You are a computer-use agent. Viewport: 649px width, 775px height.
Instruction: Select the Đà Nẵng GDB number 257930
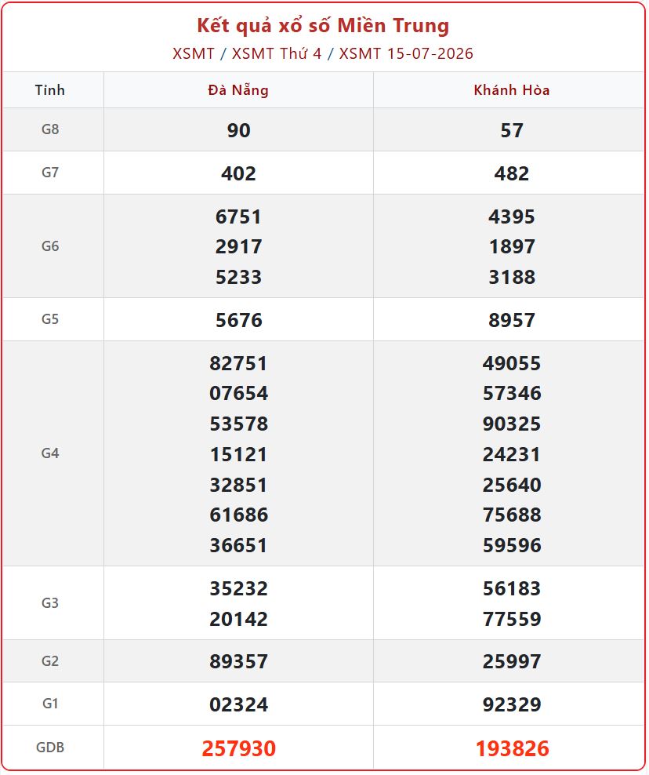coord(238,748)
